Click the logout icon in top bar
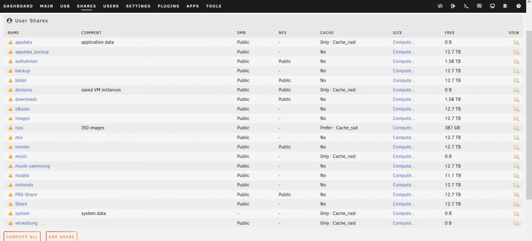532x241 pixels. (x=453, y=6)
